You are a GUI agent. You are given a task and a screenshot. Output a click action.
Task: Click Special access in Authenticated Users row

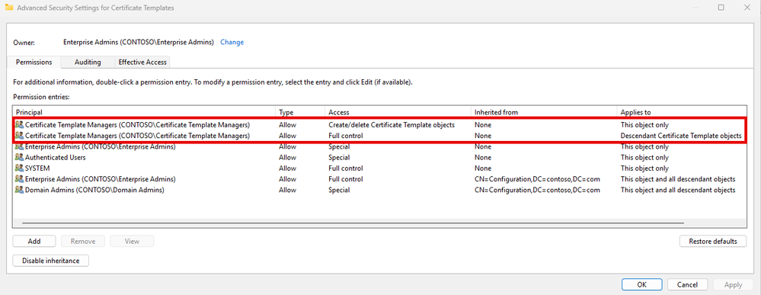tap(338, 158)
